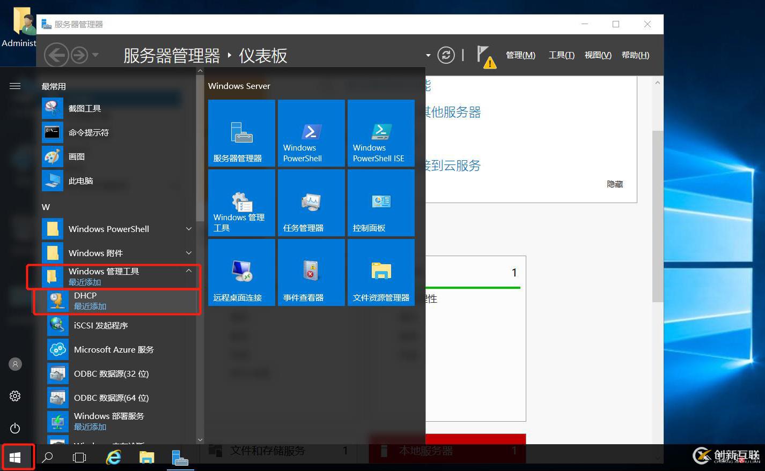Refresh the Server Manager dashboard

click(x=446, y=55)
